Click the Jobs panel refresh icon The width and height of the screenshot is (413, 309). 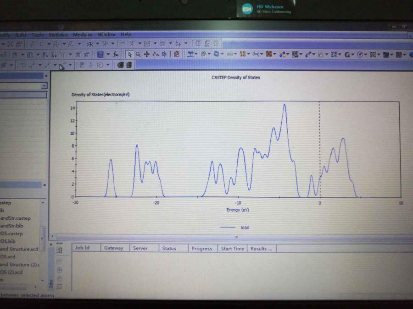coord(60,250)
